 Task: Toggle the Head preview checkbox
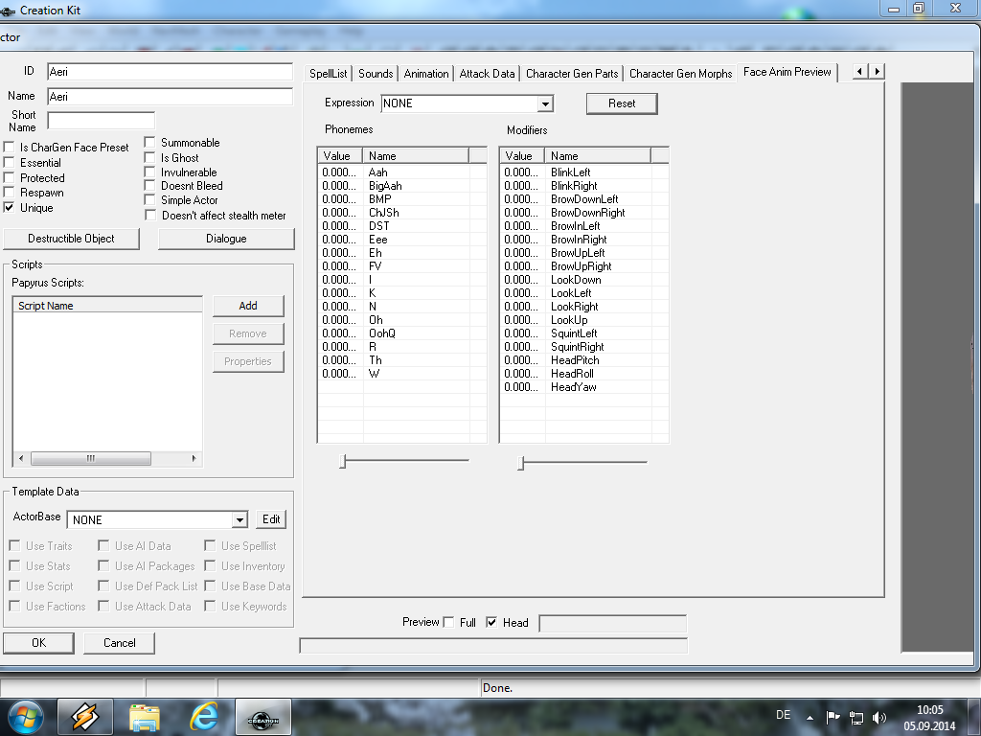click(491, 623)
